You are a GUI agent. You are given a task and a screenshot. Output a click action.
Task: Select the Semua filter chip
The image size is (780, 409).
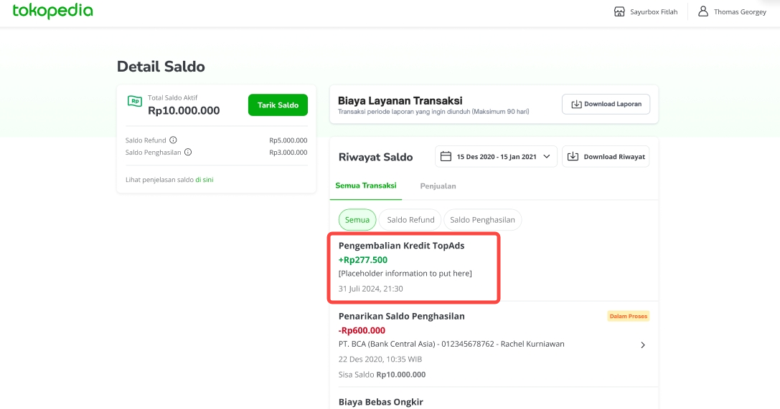pyautogui.click(x=357, y=220)
